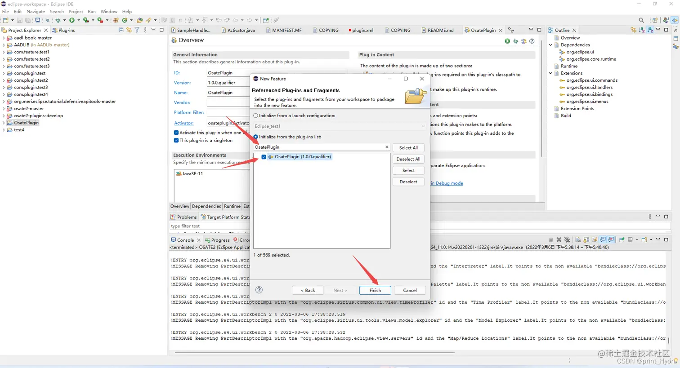This screenshot has height=368, width=680.
Task: Toggle Show Console on Standard Out change
Action: [x=604, y=239]
